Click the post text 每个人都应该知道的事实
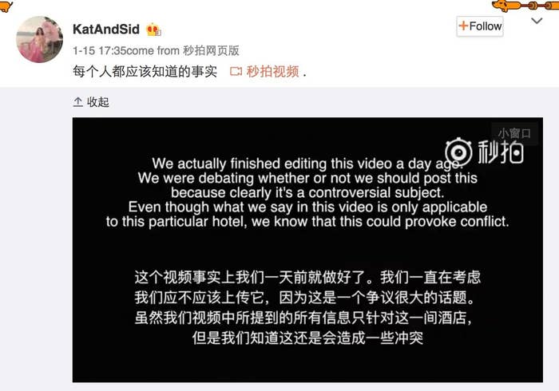This screenshot has width=559, height=391. pos(145,72)
